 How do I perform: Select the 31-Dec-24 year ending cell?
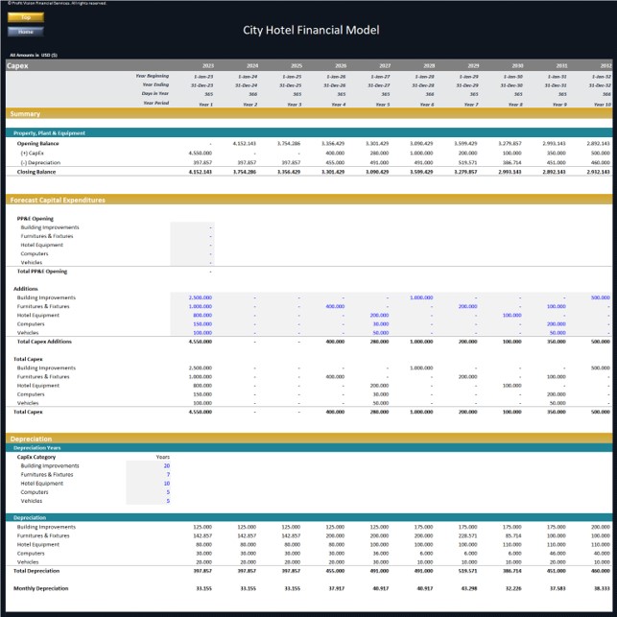coord(246,85)
